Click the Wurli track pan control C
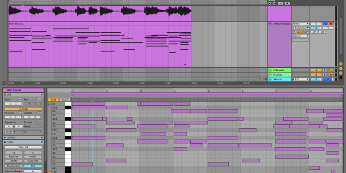346x173 pixels. [328, 28]
